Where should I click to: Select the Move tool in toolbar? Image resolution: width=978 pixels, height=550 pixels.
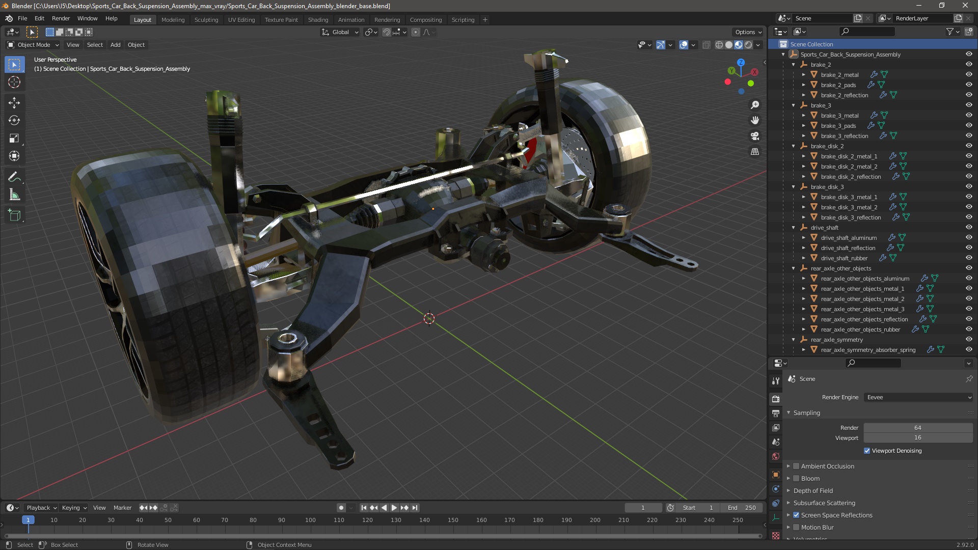pos(14,103)
